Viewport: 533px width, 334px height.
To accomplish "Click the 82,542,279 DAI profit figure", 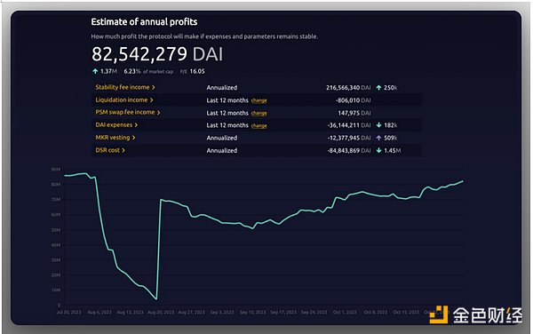I will pyautogui.click(x=157, y=54).
